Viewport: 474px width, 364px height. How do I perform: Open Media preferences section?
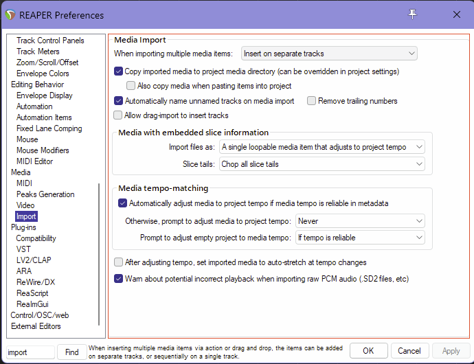pyautogui.click(x=21, y=172)
